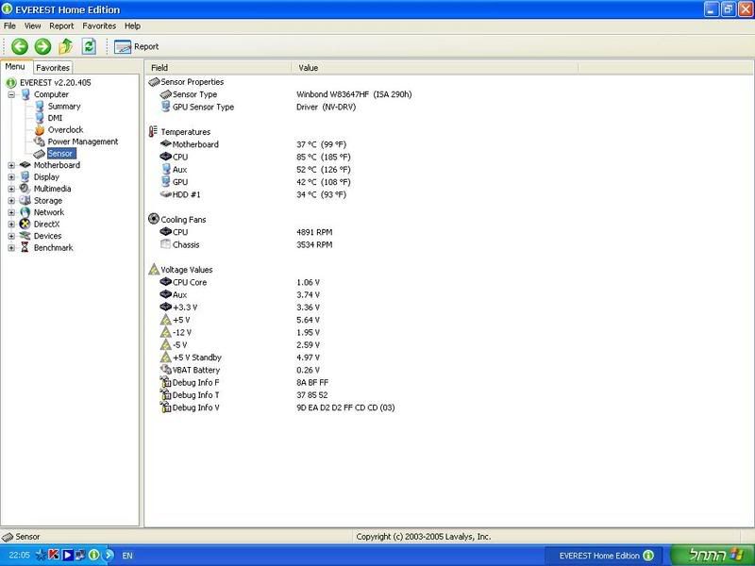Click the Aux temperature value 52 °C (126 °F)
This screenshot has width=755, height=566.
pos(324,170)
